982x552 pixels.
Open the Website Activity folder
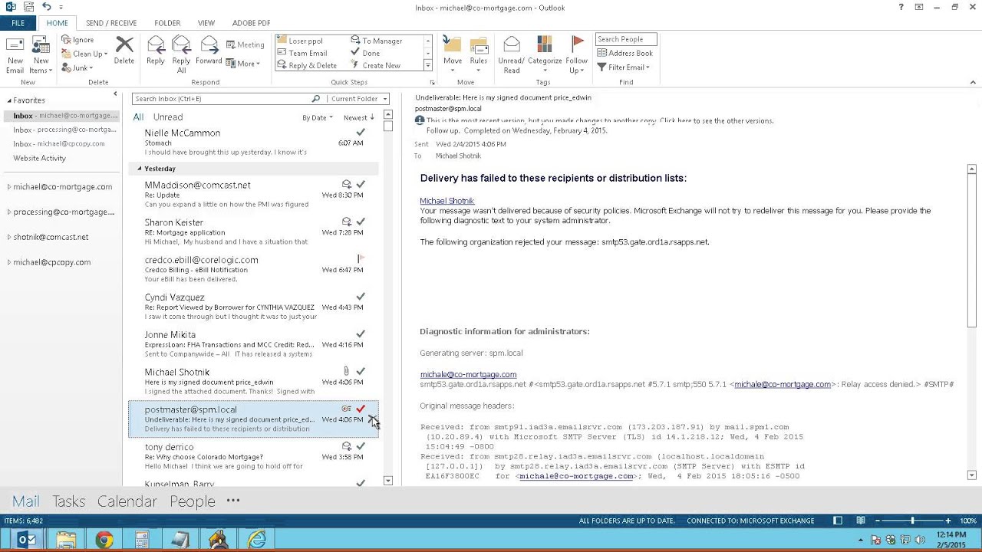pos(39,158)
